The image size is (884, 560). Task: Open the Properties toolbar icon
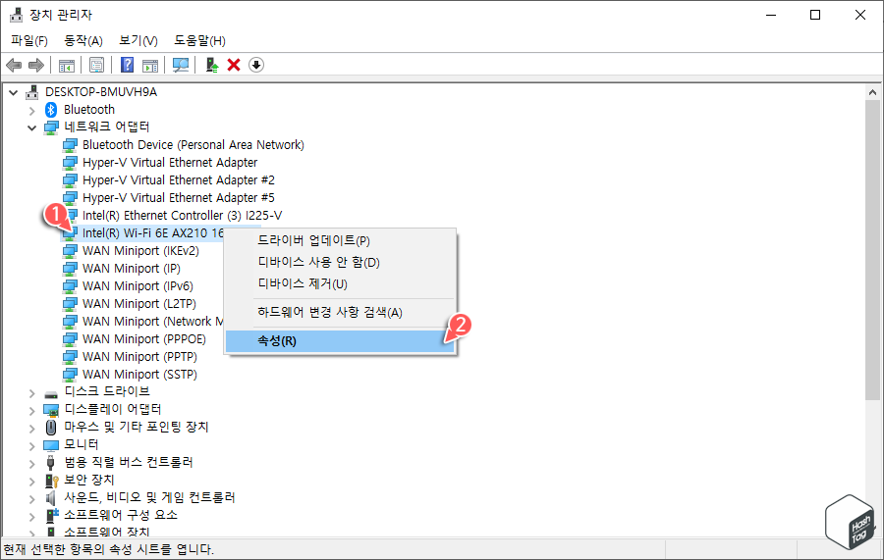[x=96, y=66]
